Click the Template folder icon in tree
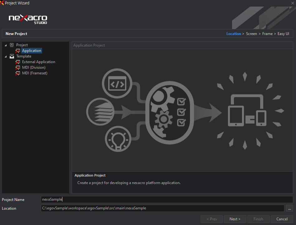The image size is (296, 225). (x=12, y=56)
